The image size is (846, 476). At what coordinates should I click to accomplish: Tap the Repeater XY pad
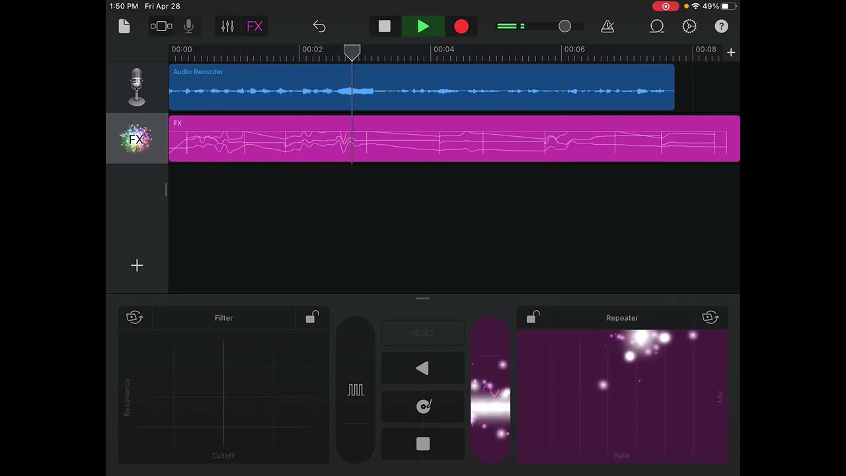tap(622, 395)
